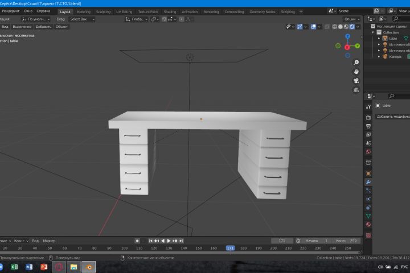
Task: Toggle viewport overlays display
Action: pos(313,27)
